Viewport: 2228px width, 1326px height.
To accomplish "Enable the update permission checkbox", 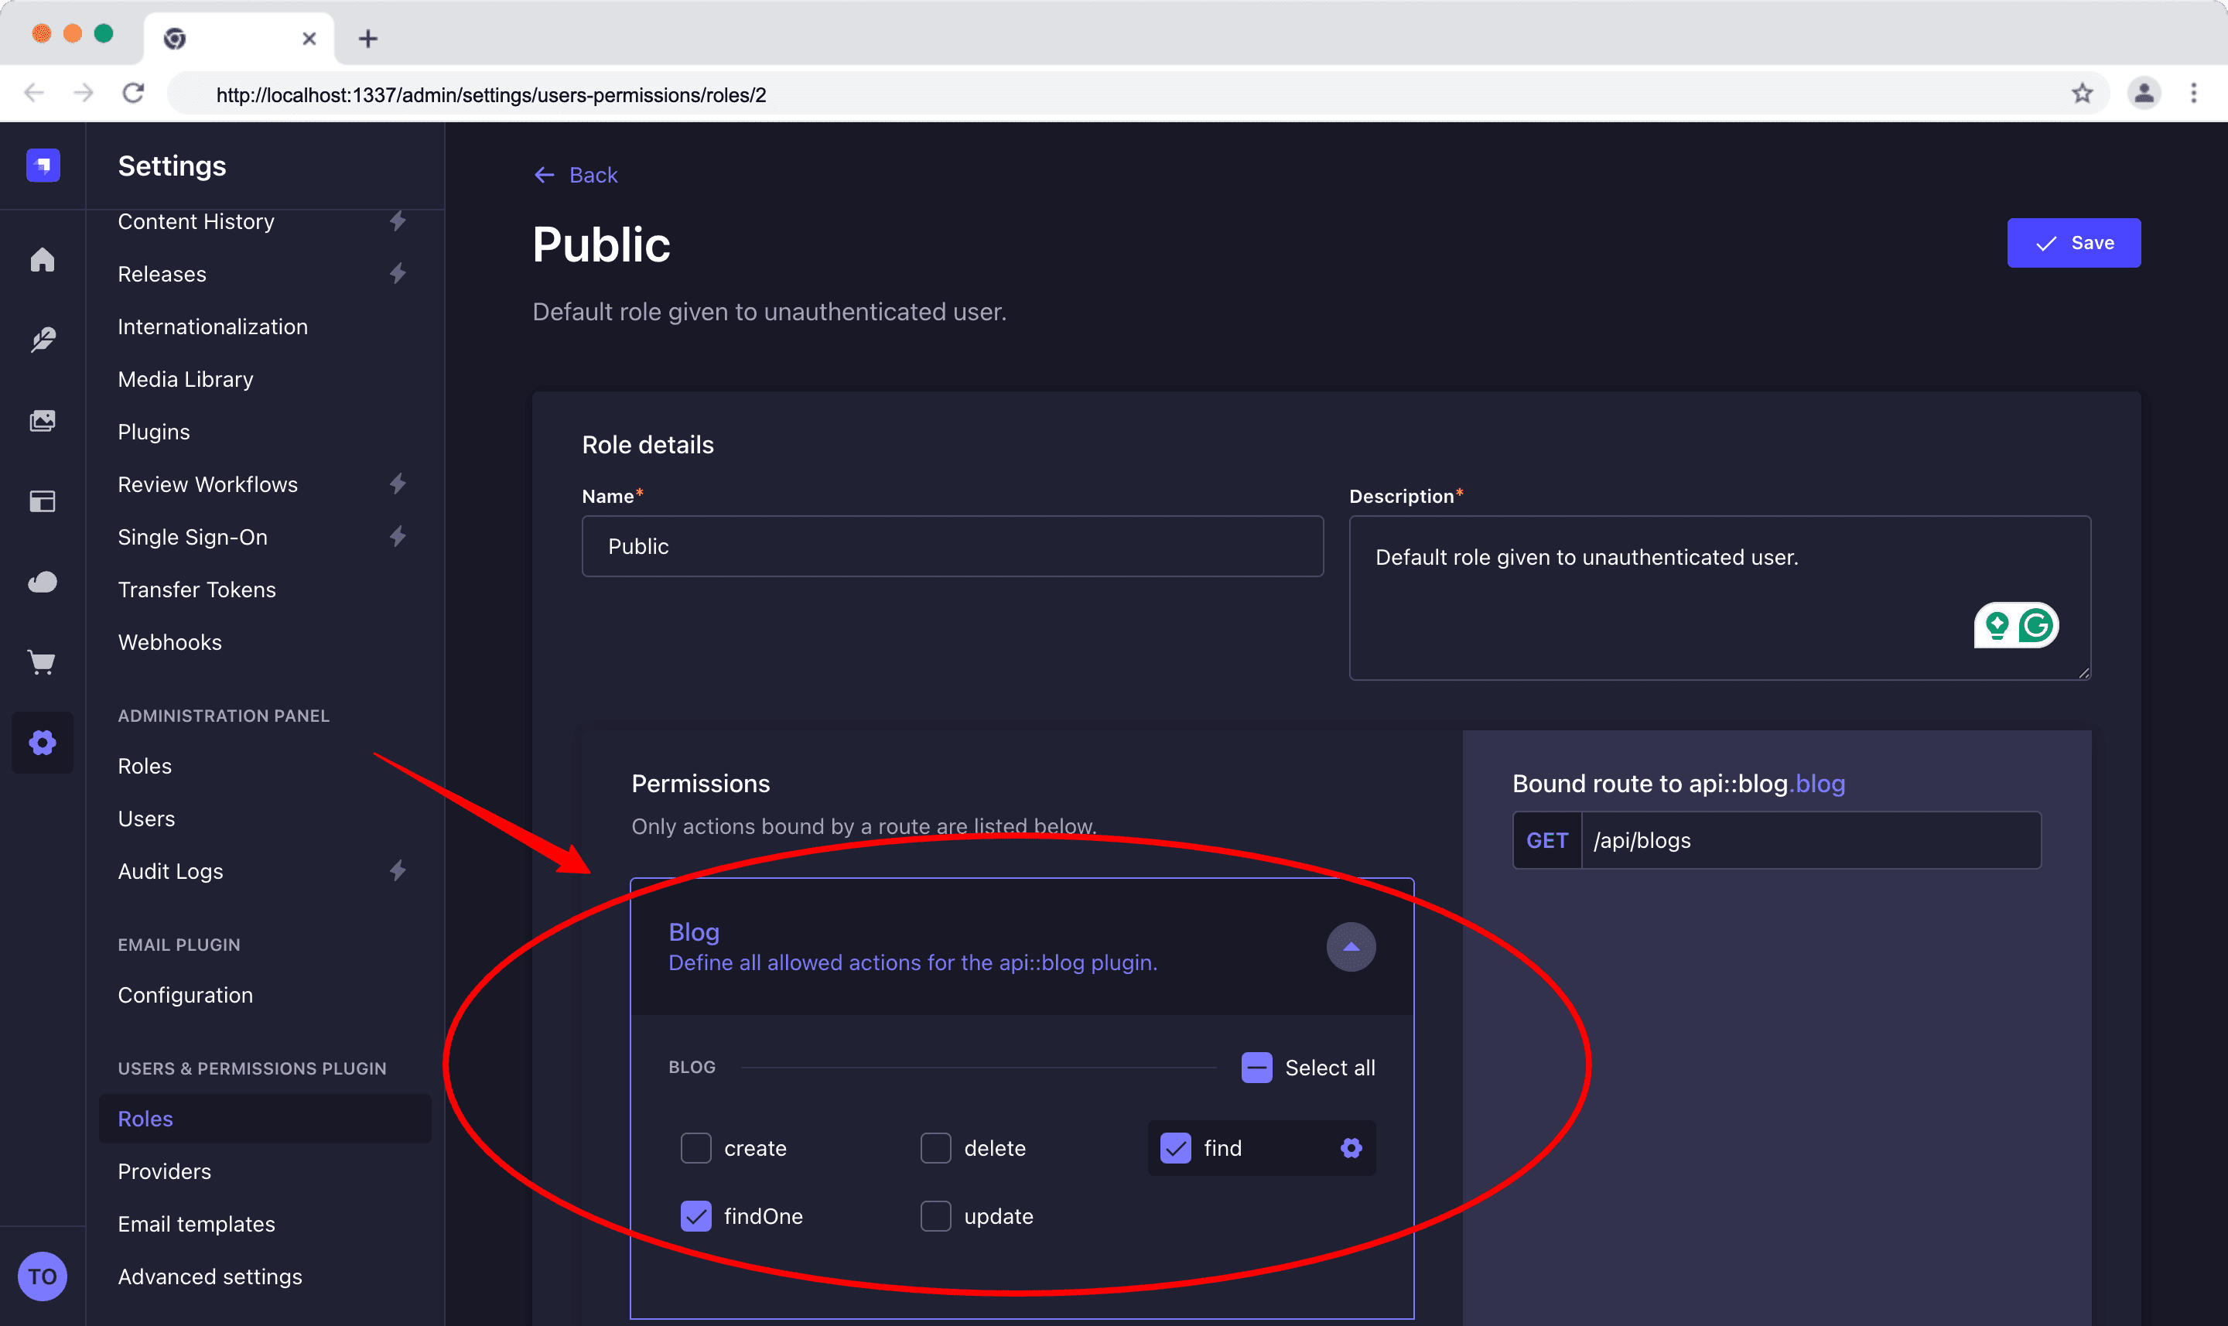I will 935,1216.
